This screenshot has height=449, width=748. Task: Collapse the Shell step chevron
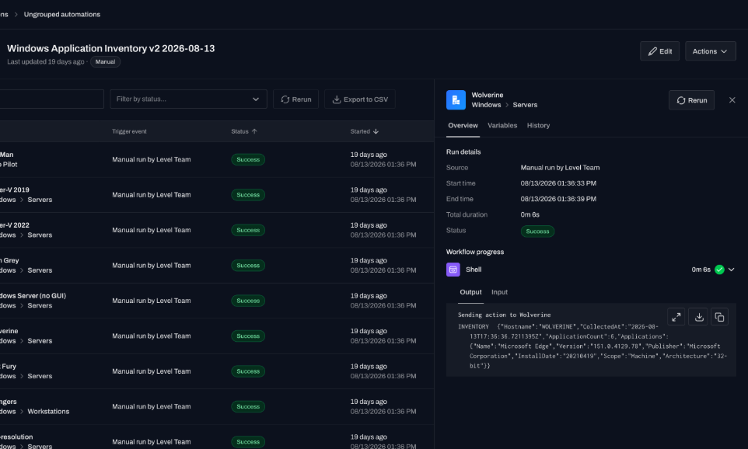coord(732,270)
